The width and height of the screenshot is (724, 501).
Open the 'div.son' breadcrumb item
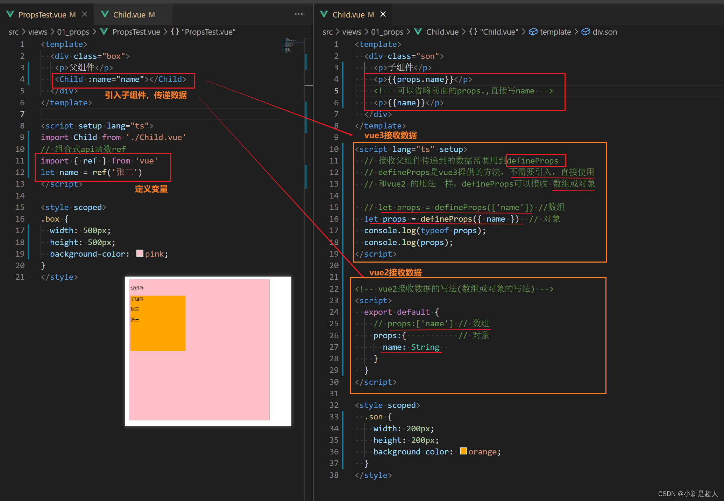605,32
